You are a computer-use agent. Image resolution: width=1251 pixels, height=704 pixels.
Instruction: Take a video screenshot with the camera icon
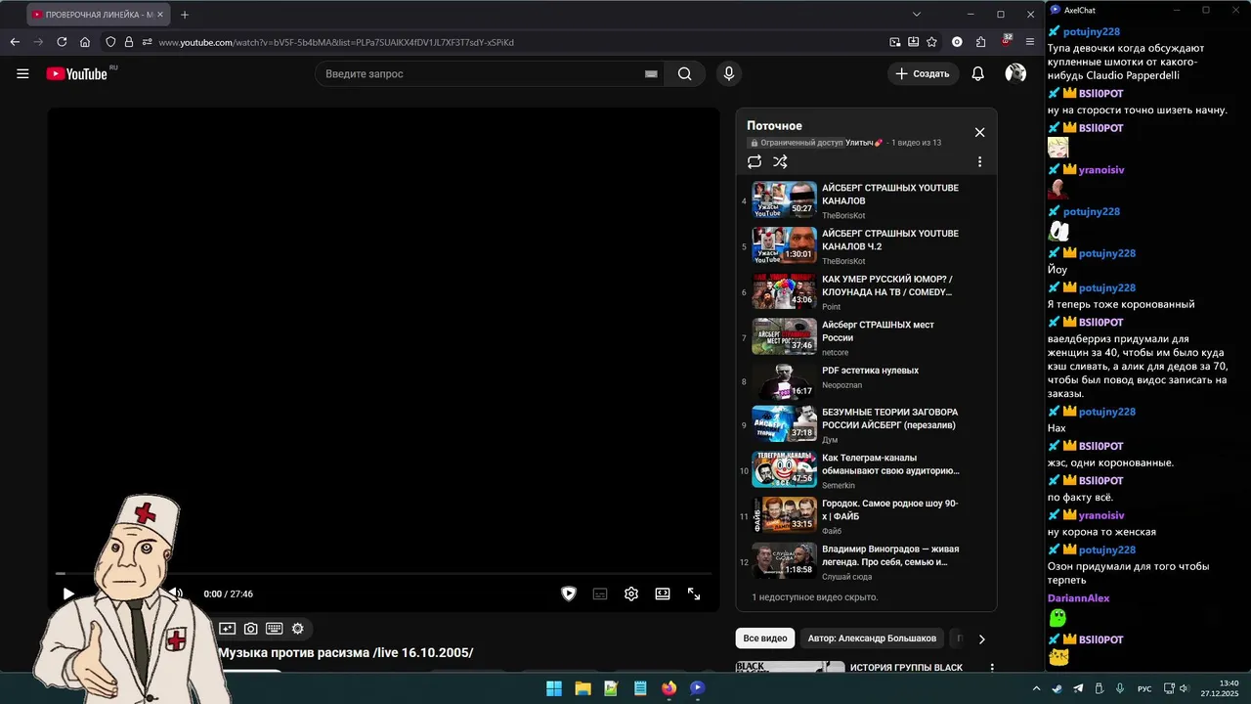coord(251,629)
